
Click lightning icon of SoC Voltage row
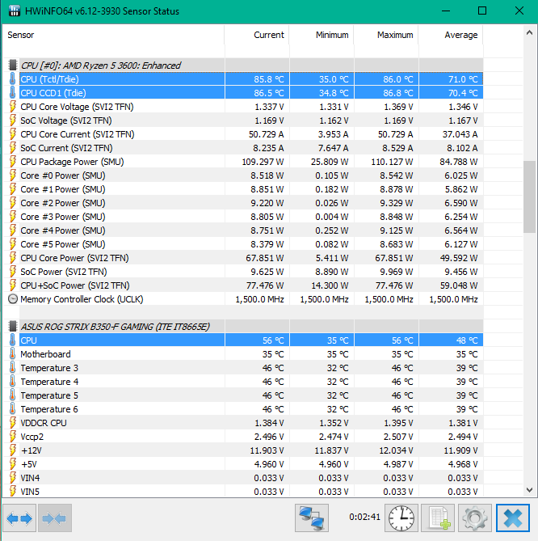13,120
